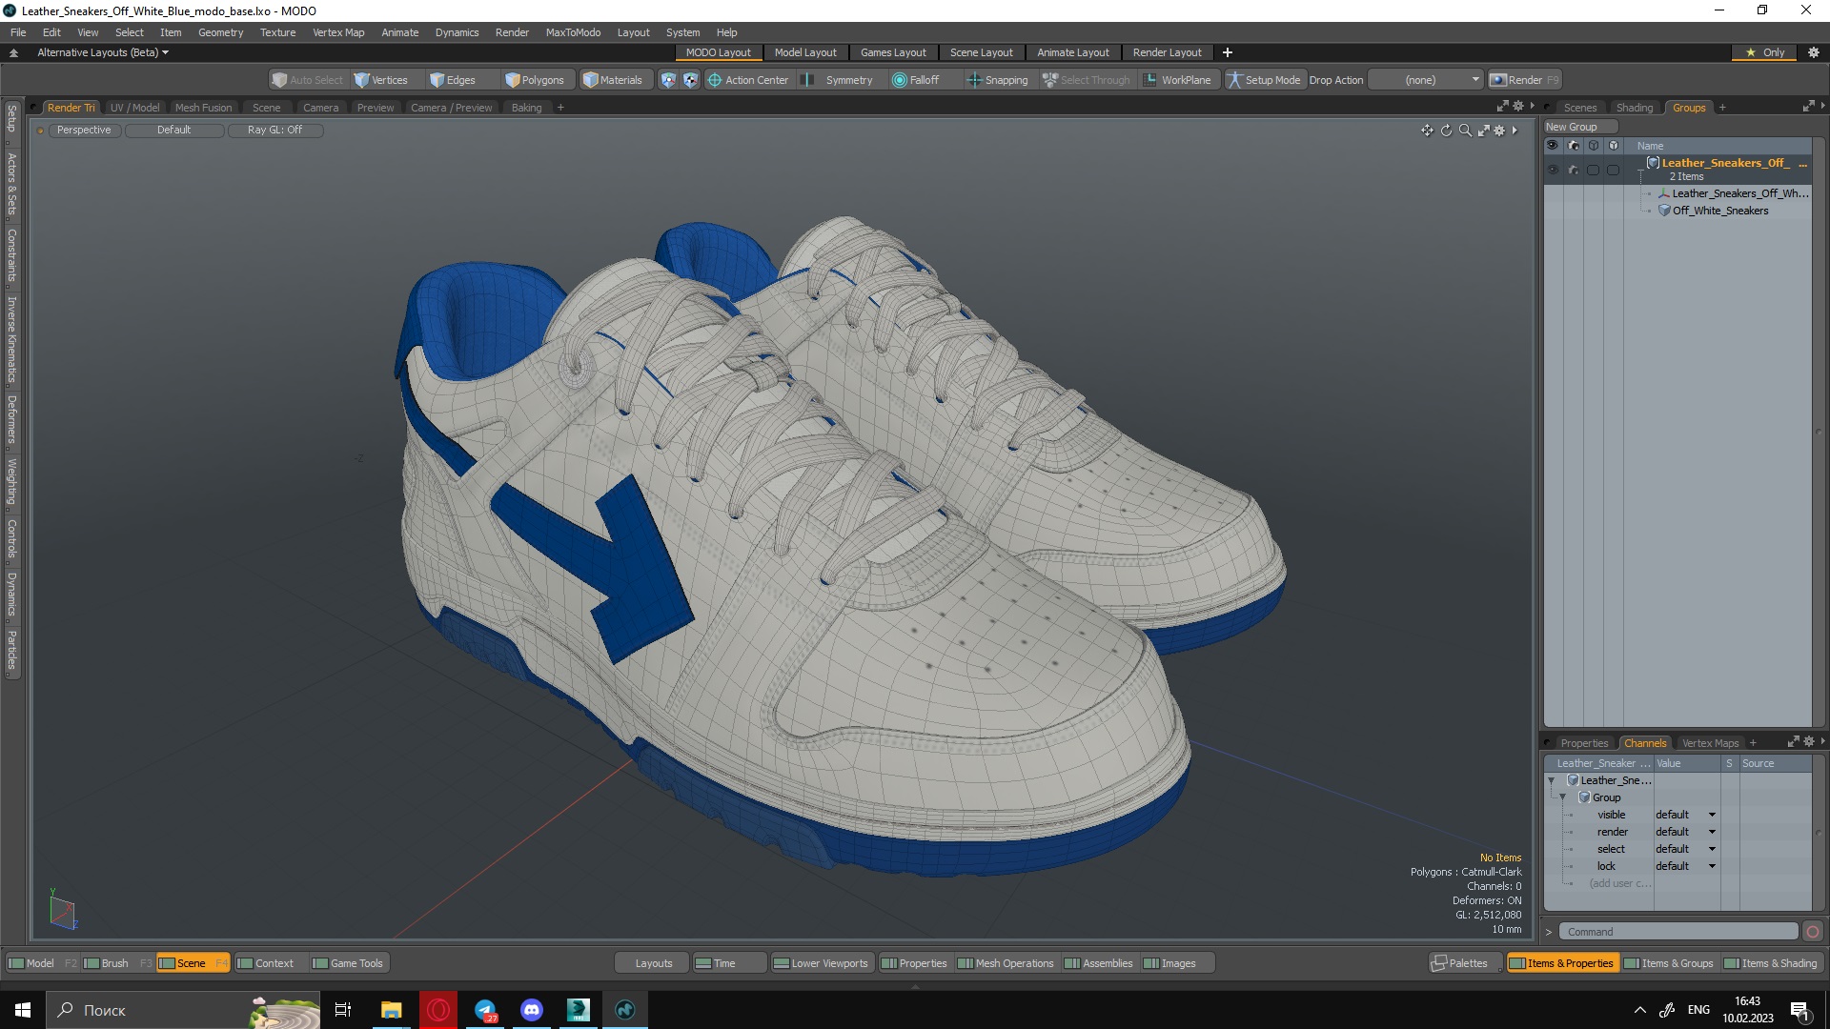Toggle render camera icon of Leather_Sneakers_Off_ group
1830x1029 pixels.
point(1574,170)
